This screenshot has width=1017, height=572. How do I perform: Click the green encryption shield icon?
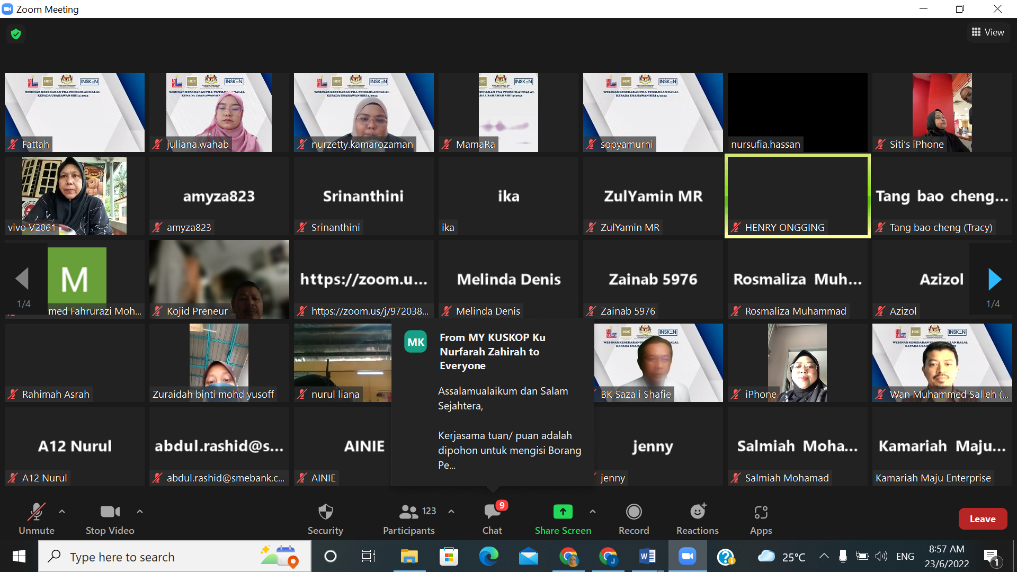tap(16, 34)
